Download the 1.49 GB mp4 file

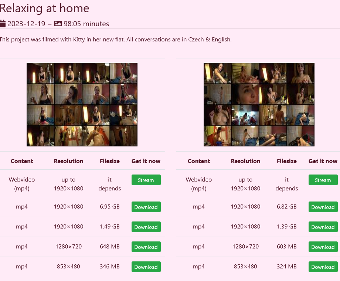146,227
